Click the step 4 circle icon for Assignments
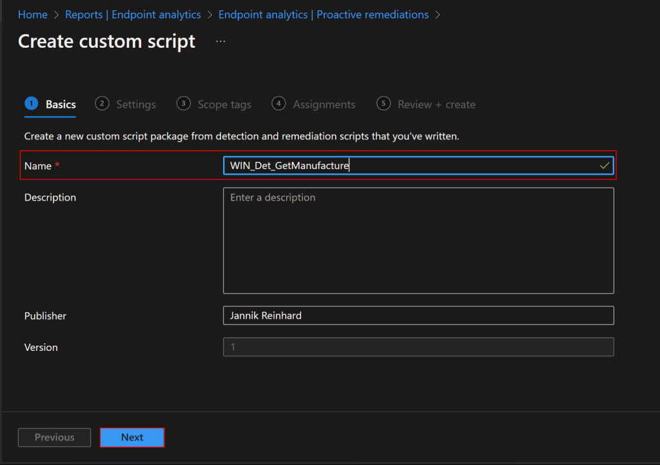Screen dimensions: 660x465 coord(278,104)
